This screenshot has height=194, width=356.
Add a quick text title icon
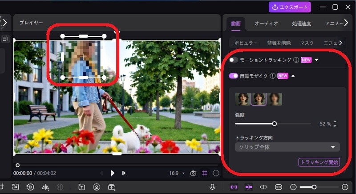[x=81, y=187]
